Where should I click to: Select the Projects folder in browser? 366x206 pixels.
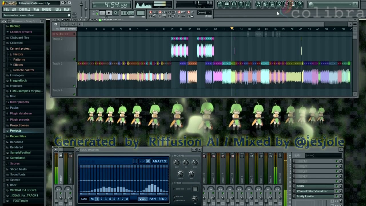tap(15, 130)
